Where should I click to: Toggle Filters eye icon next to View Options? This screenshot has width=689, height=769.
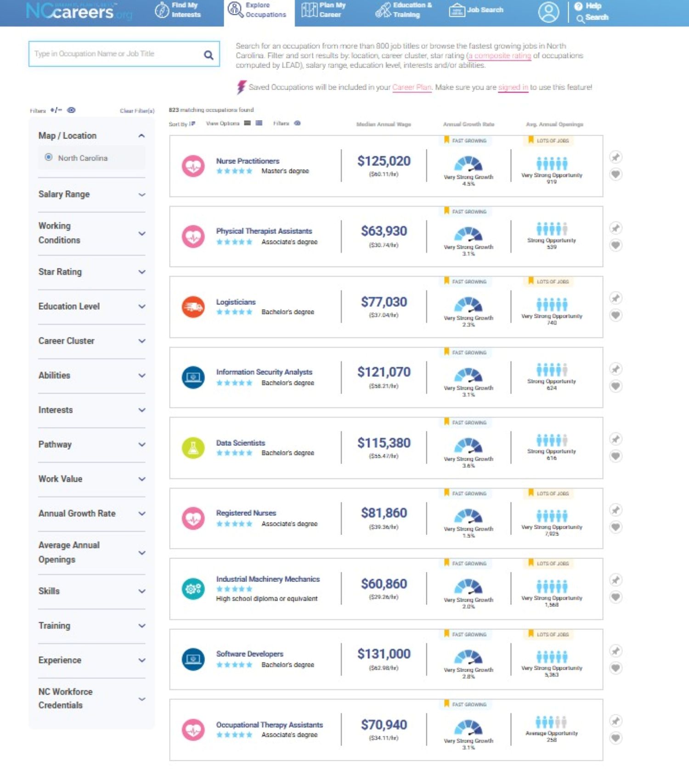(297, 123)
